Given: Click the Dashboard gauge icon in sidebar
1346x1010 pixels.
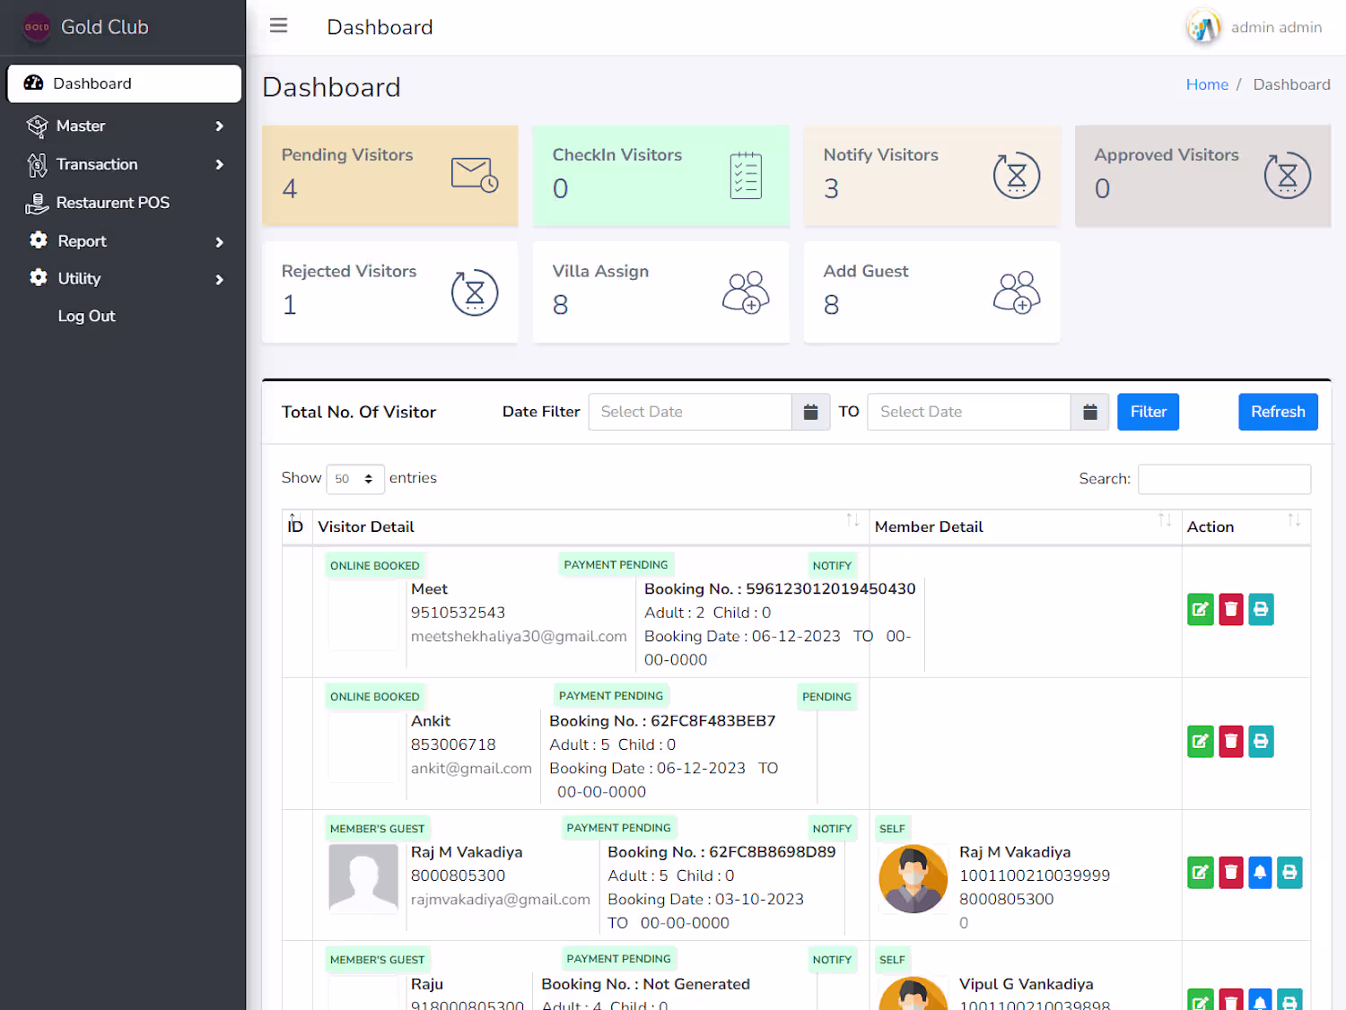Looking at the screenshot, I should point(33,83).
